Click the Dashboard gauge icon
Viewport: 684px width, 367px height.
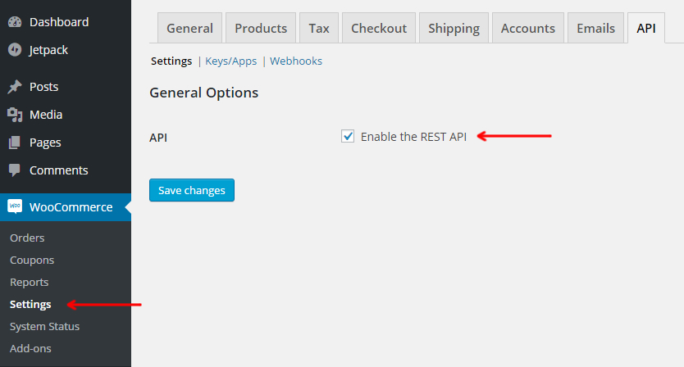(x=15, y=22)
